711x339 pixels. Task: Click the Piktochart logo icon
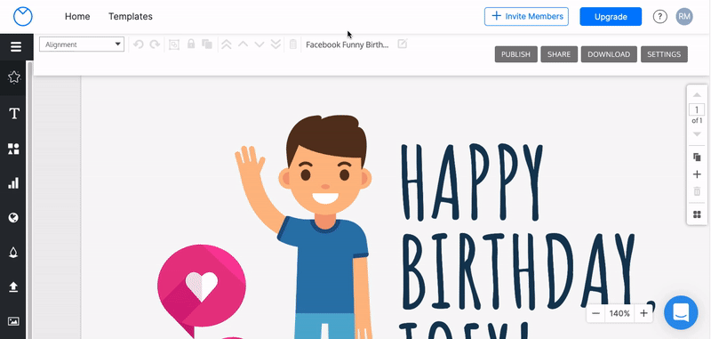23,17
